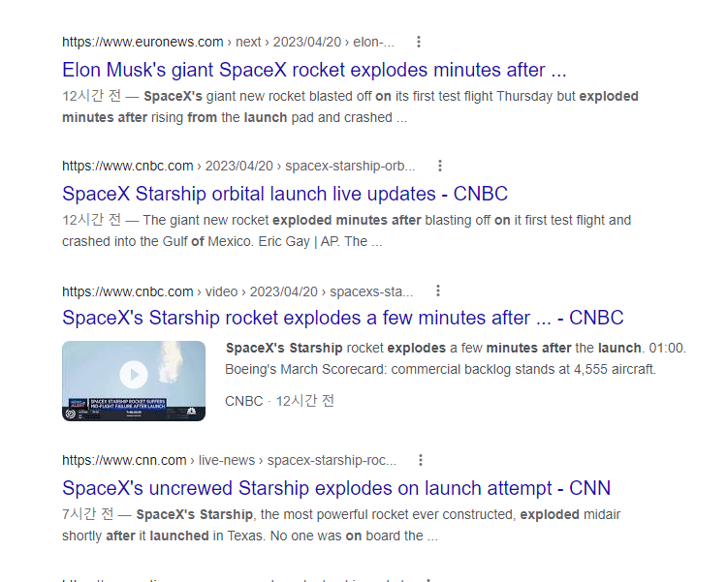Click the euronews result snippet text
The image size is (728, 582).
tap(350, 107)
